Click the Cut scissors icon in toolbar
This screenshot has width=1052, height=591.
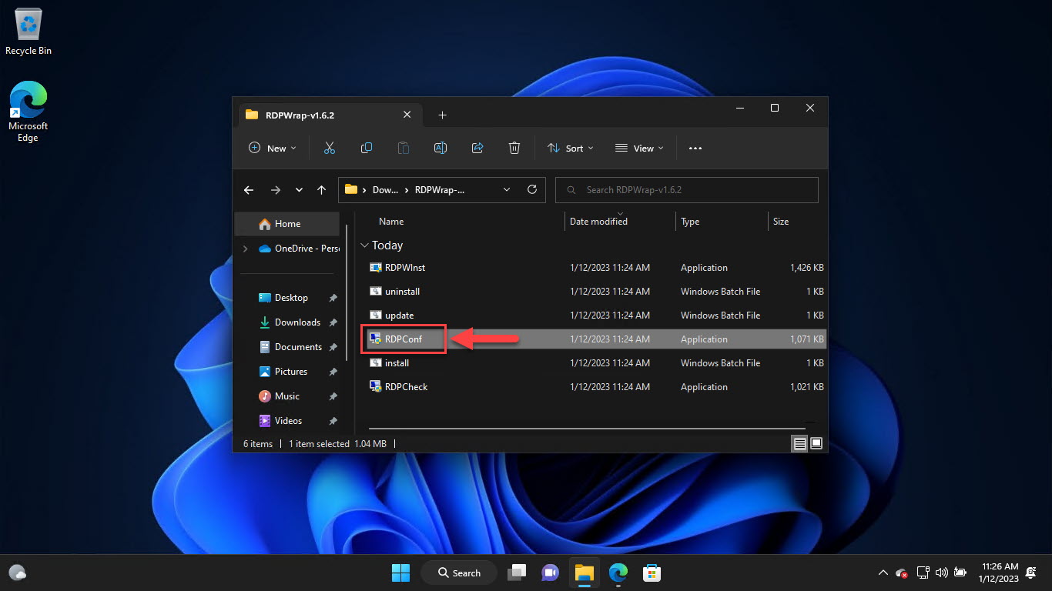(330, 148)
